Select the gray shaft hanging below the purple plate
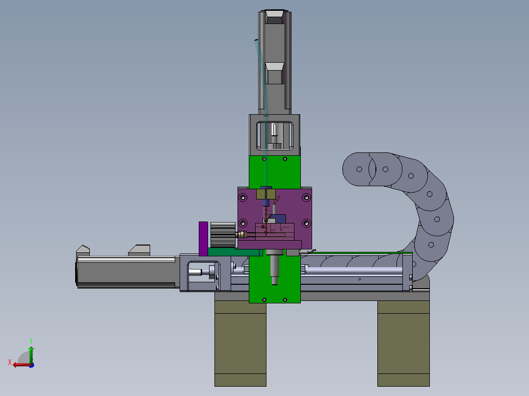This screenshot has width=529, height=396. (275, 268)
